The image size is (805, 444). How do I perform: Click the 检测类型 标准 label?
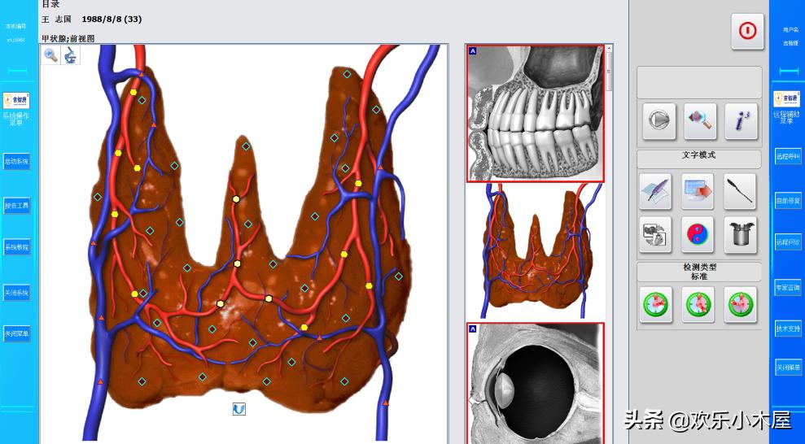pos(699,272)
